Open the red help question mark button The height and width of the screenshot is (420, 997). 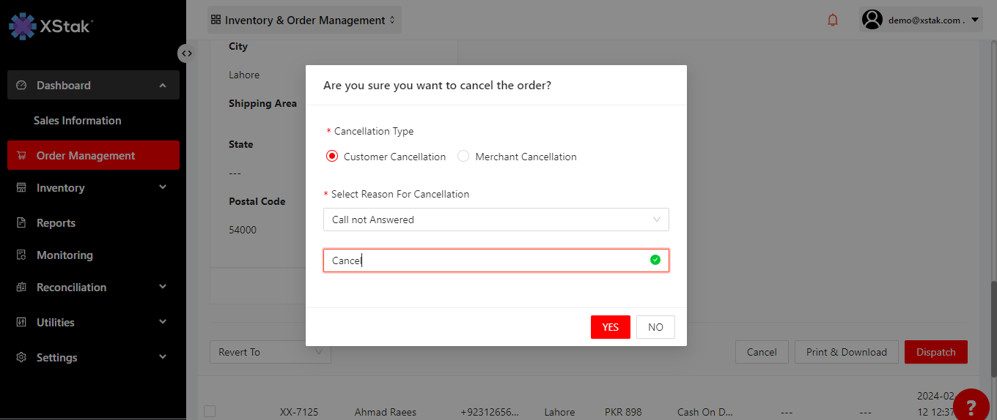(971, 406)
